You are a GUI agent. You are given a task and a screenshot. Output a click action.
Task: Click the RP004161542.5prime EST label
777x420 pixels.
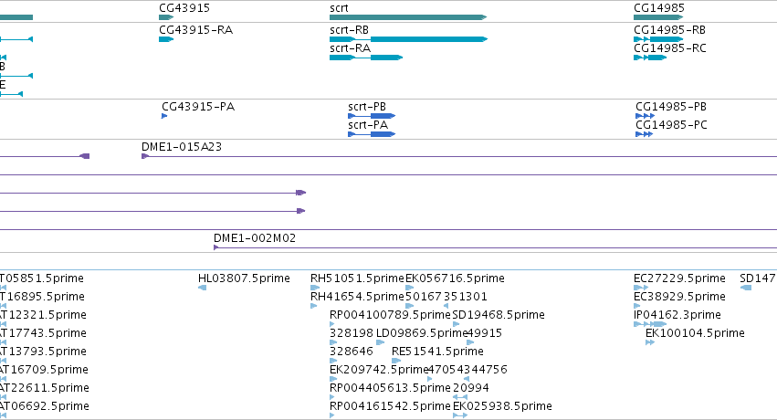(x=390, y=406)
